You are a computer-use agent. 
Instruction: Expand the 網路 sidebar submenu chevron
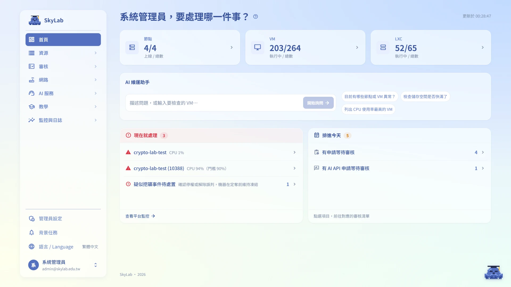(x=96, y=80)
